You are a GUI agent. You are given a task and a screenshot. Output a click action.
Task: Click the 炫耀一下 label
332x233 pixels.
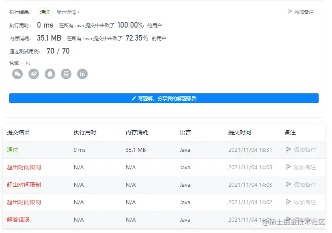click(x=20, y=63)
